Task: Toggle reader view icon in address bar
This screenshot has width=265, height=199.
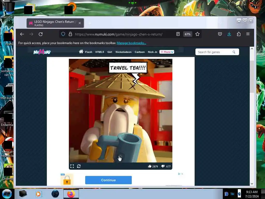Action: coord(178,34)
